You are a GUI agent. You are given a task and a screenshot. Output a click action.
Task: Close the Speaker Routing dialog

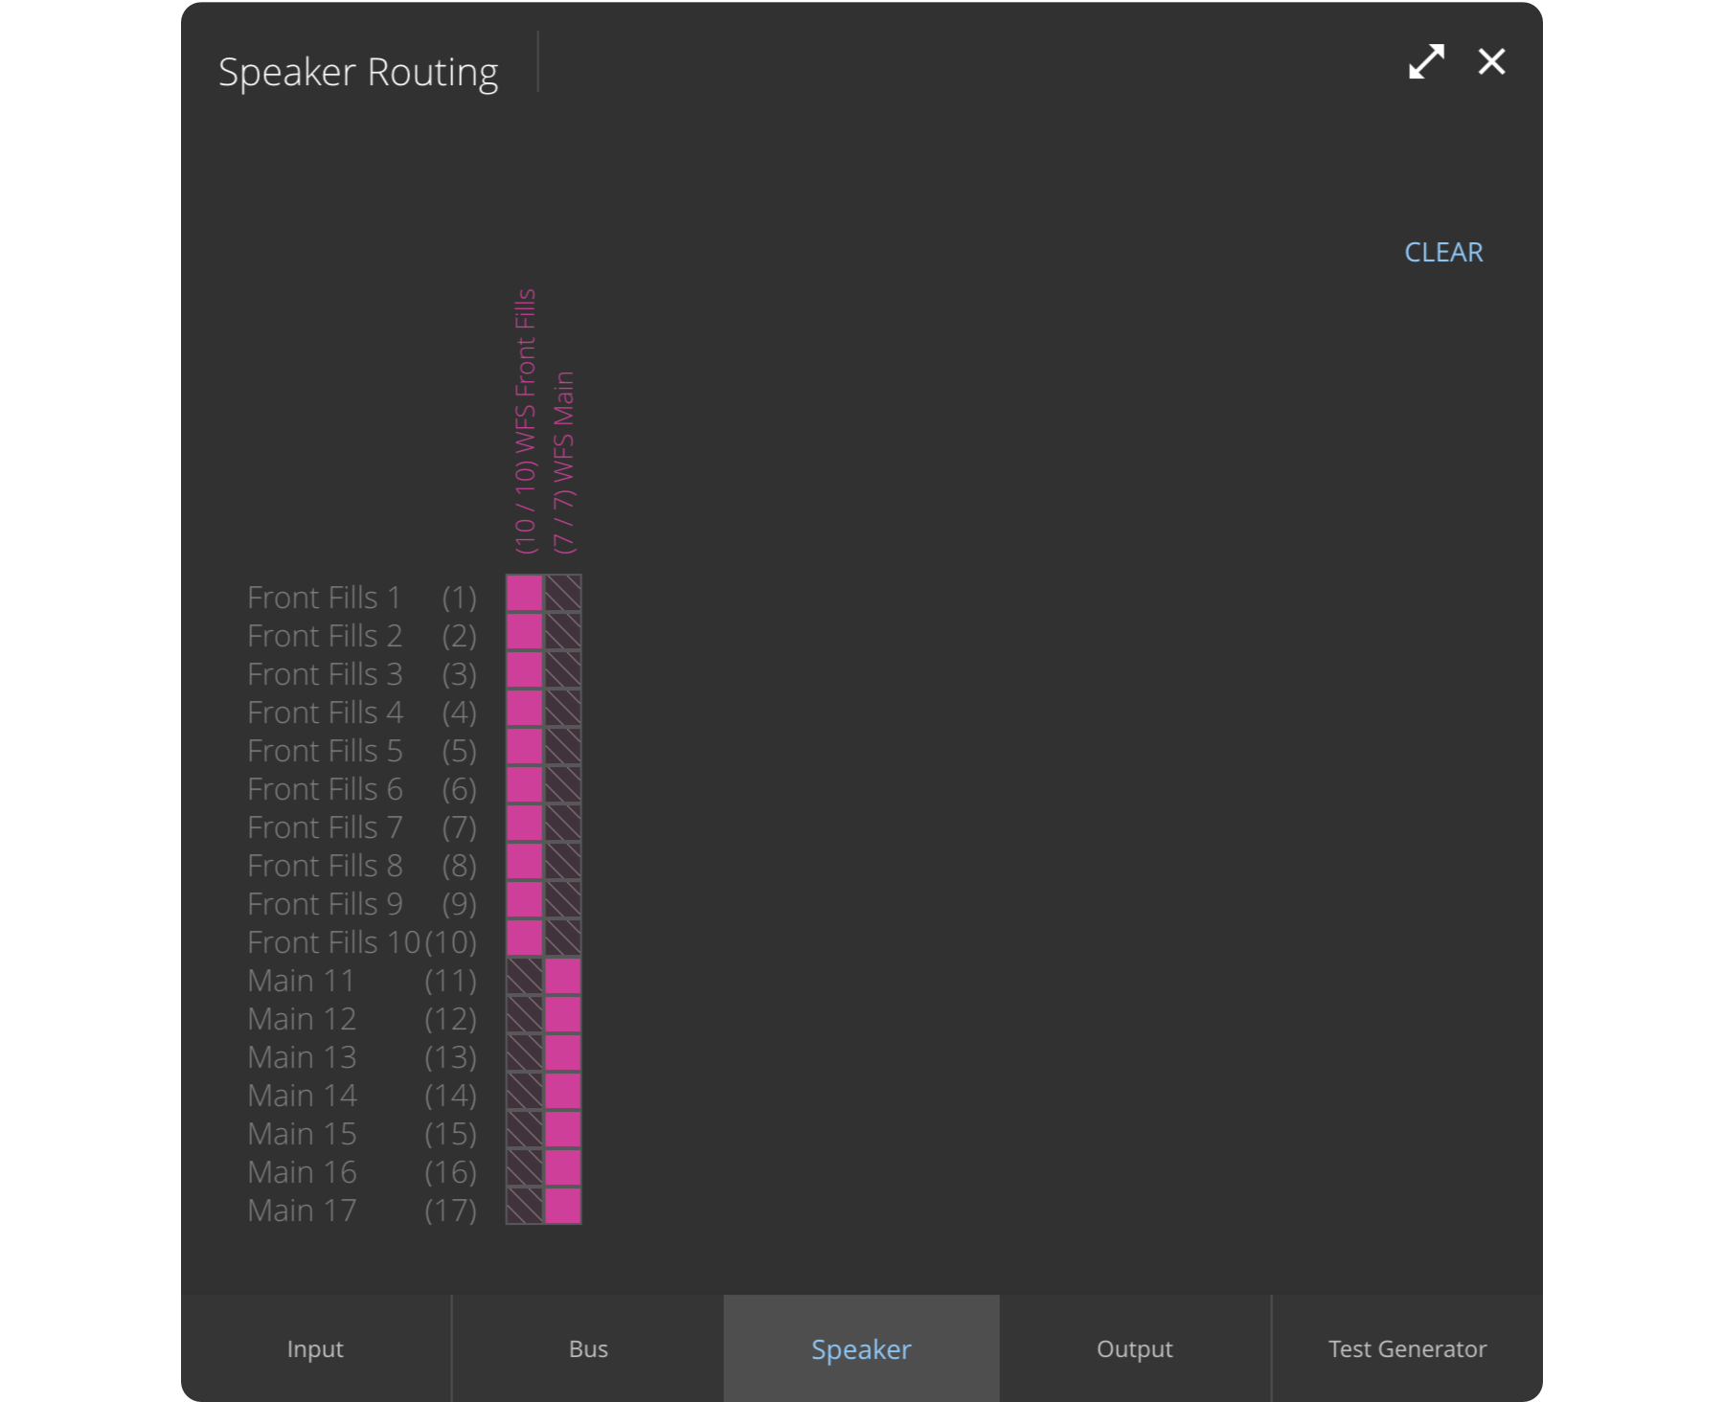click(1491, 62)
